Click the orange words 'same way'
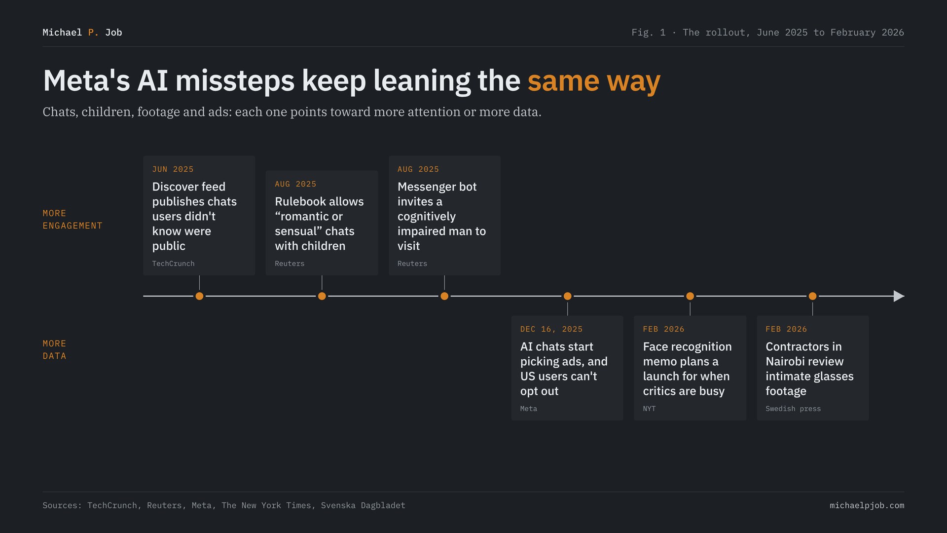This screenshot has height=533, width=947. 594,81
